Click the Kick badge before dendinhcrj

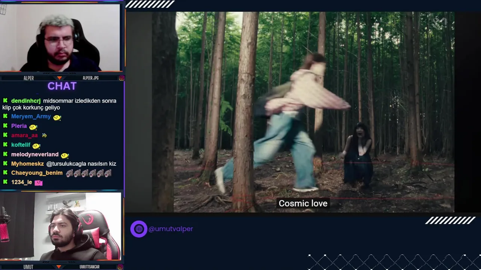click(5, 100)
